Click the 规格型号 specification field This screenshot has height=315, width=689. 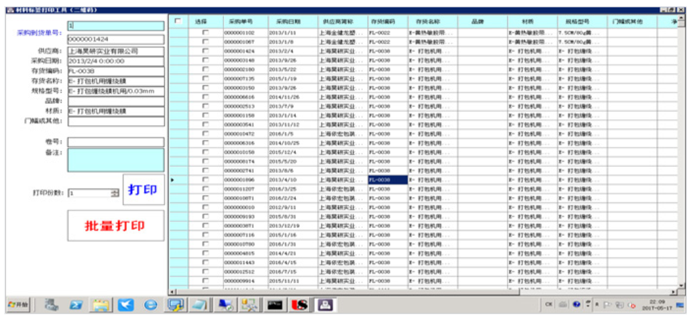[115, 91]
